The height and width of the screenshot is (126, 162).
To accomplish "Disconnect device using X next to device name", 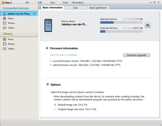I will pos(34,14).
